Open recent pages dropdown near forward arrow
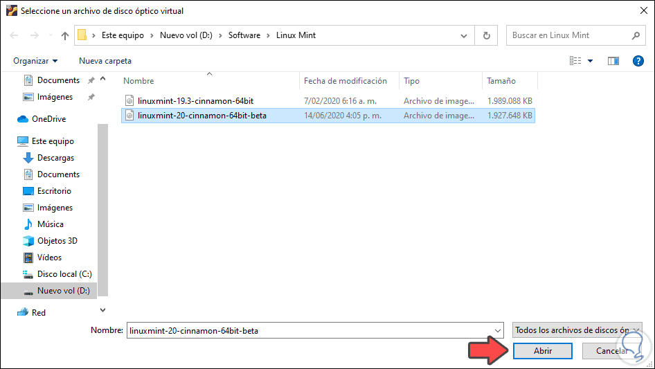Image resolution: width=655 pixels, height=369 pixels. point(50,35)
